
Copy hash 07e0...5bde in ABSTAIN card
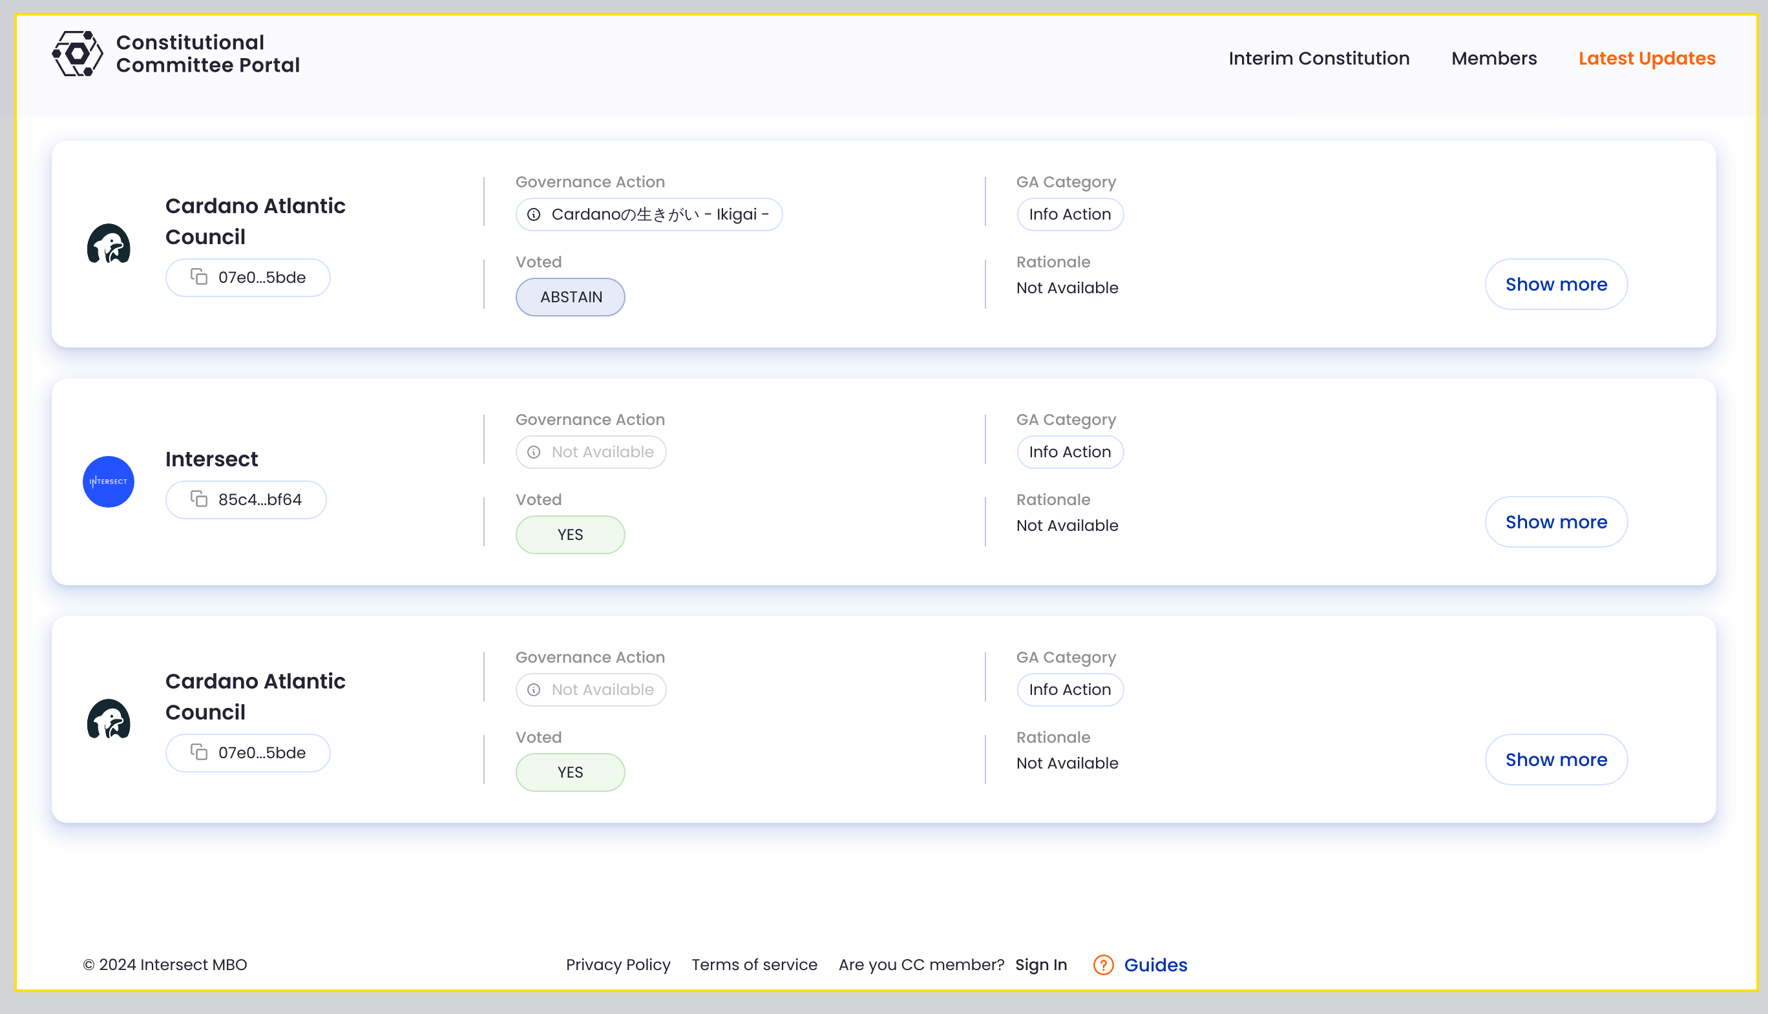(x=199, y=277)
